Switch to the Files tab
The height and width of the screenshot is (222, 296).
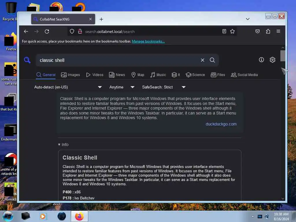point(218,75)
